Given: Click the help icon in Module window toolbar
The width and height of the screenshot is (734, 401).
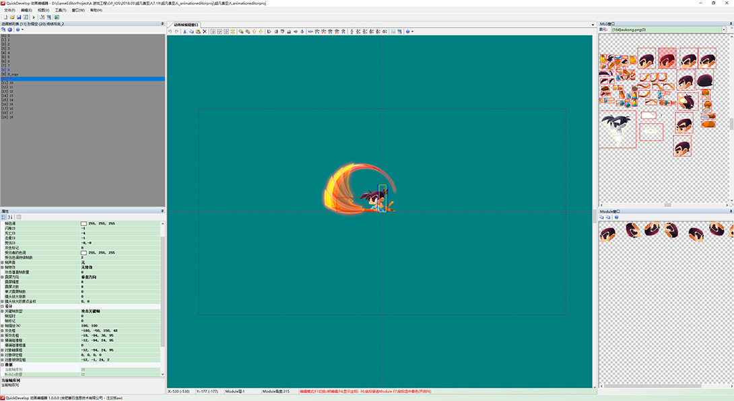Looking at the screenshot, I should tap(617, 217).
